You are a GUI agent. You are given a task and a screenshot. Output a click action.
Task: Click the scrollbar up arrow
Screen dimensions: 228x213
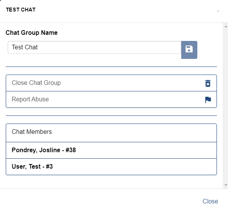click(x=226, y=26)
